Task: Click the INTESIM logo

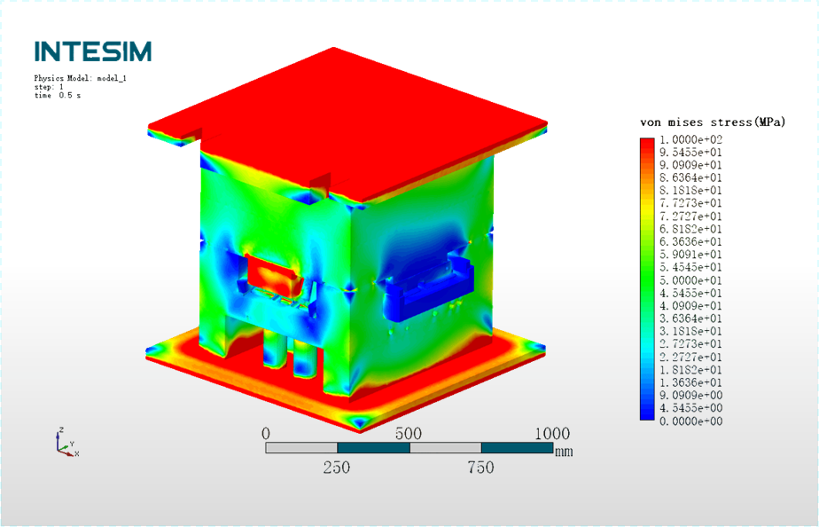Action: tap(92, 51)
